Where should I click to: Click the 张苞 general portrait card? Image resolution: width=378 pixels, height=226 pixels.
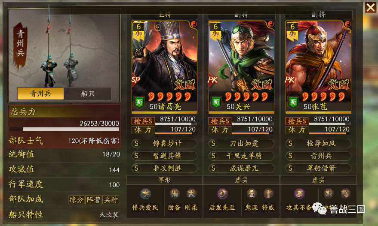coord(318,67)
